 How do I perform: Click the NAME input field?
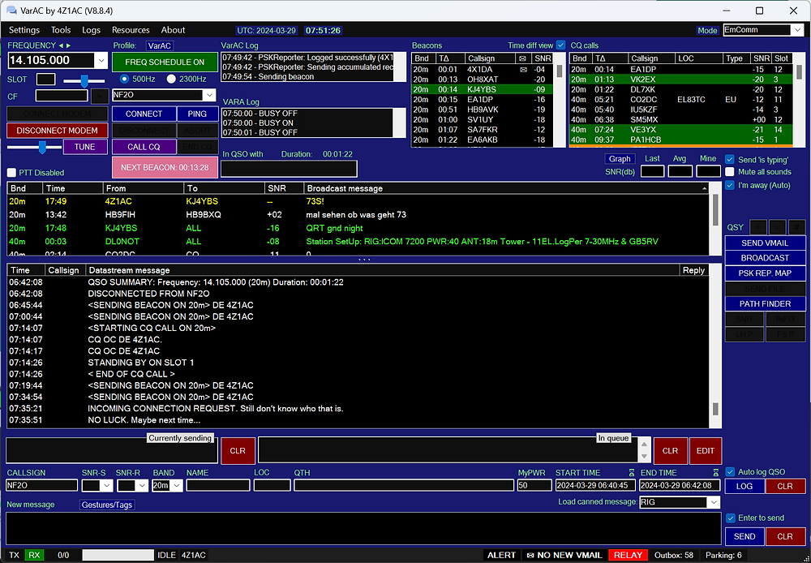tap(217, 485)
